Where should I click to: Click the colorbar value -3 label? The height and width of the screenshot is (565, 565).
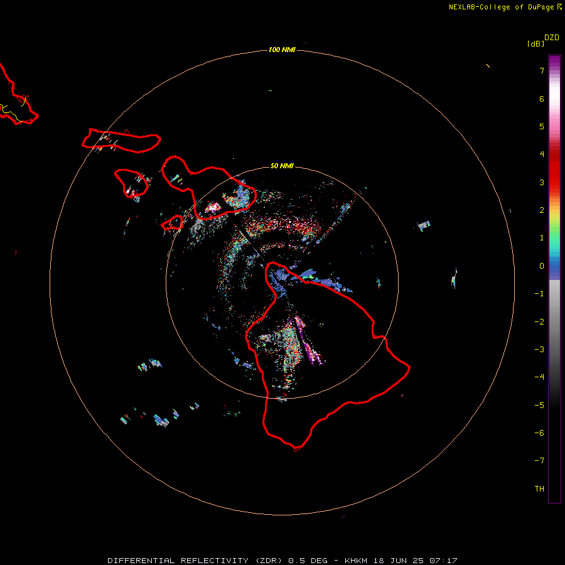click(x=539, y=350)
